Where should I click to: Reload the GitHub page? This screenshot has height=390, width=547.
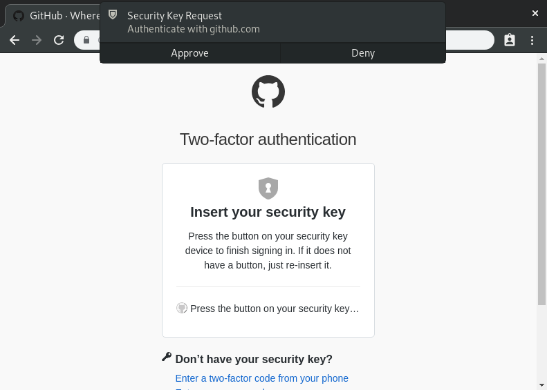point(59,40)
